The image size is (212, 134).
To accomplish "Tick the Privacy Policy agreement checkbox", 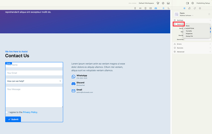I will tap(7, 112).
